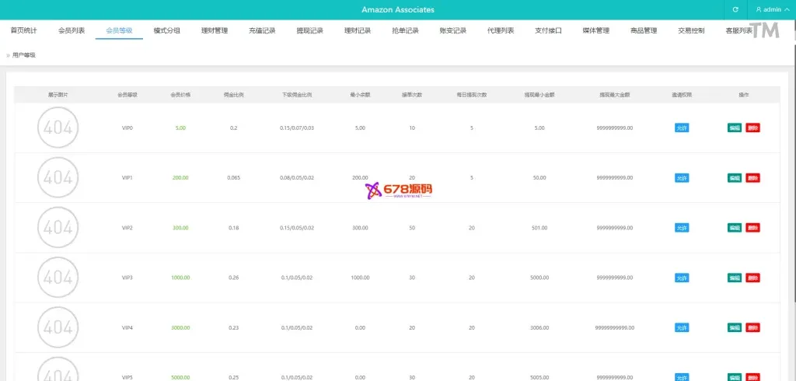The height and width of the screenshot is (381, 796).
Task: Click the page's vertical scrollbar
Action: pos(793,194)
